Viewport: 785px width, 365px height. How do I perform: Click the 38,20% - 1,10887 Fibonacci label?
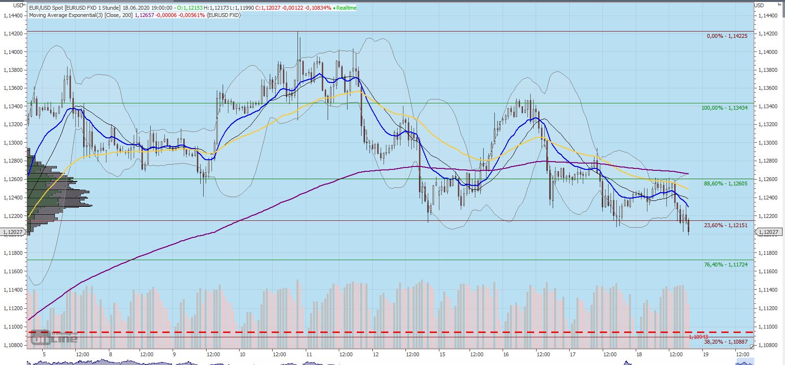tap(725, 342)
